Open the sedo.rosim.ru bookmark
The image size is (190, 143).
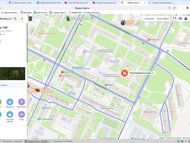[41, 13]
